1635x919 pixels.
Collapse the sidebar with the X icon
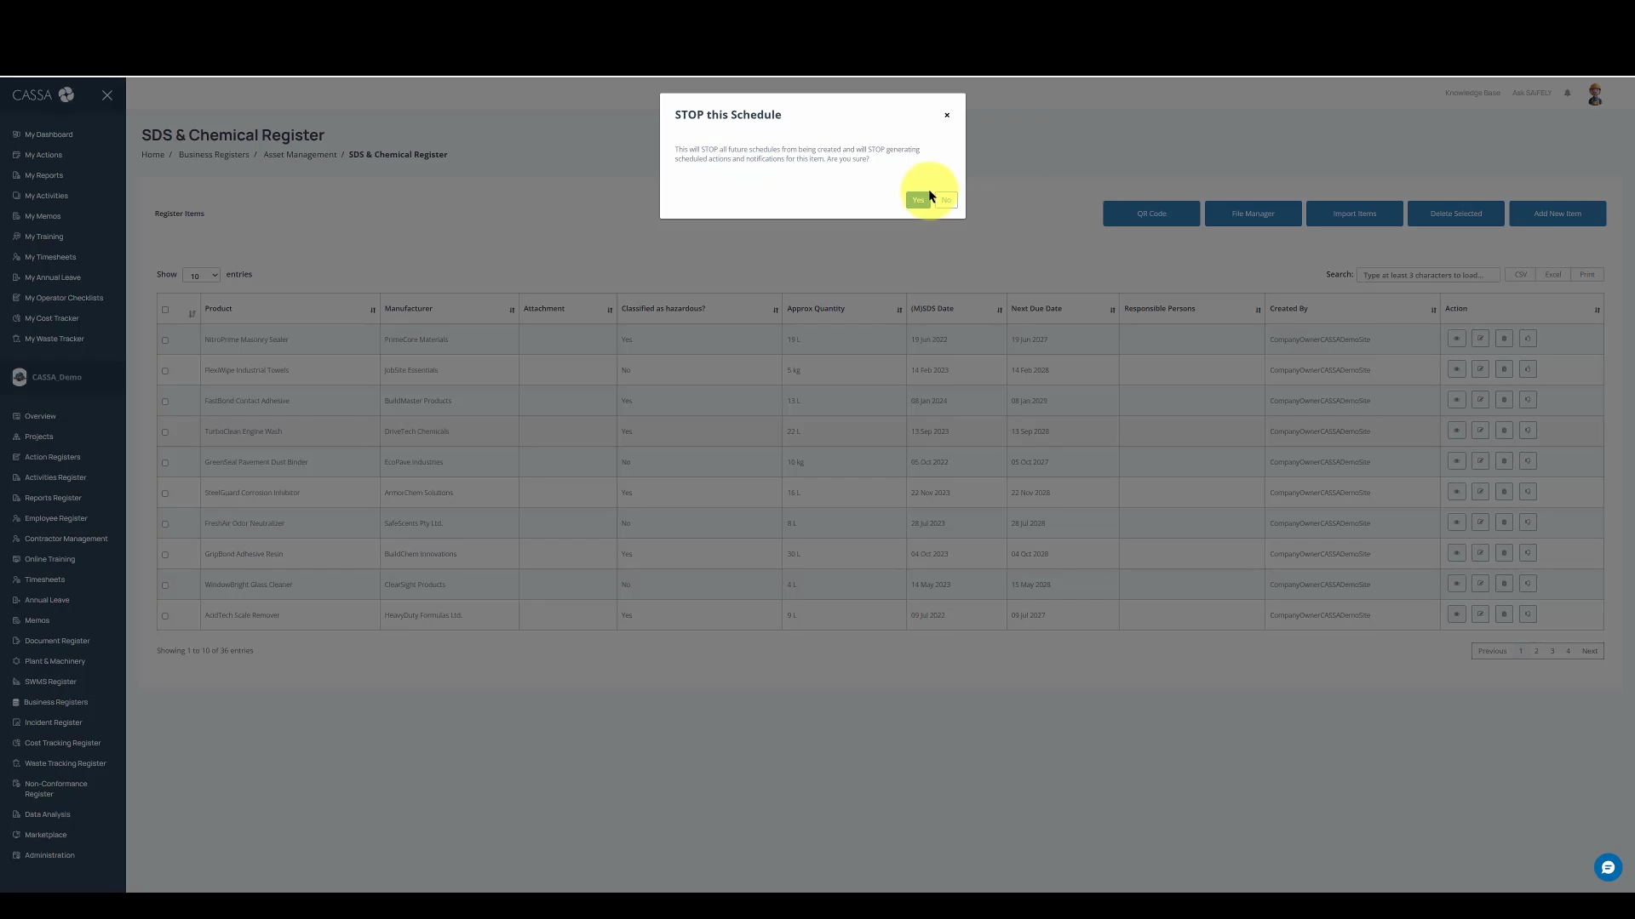[107, 95]
